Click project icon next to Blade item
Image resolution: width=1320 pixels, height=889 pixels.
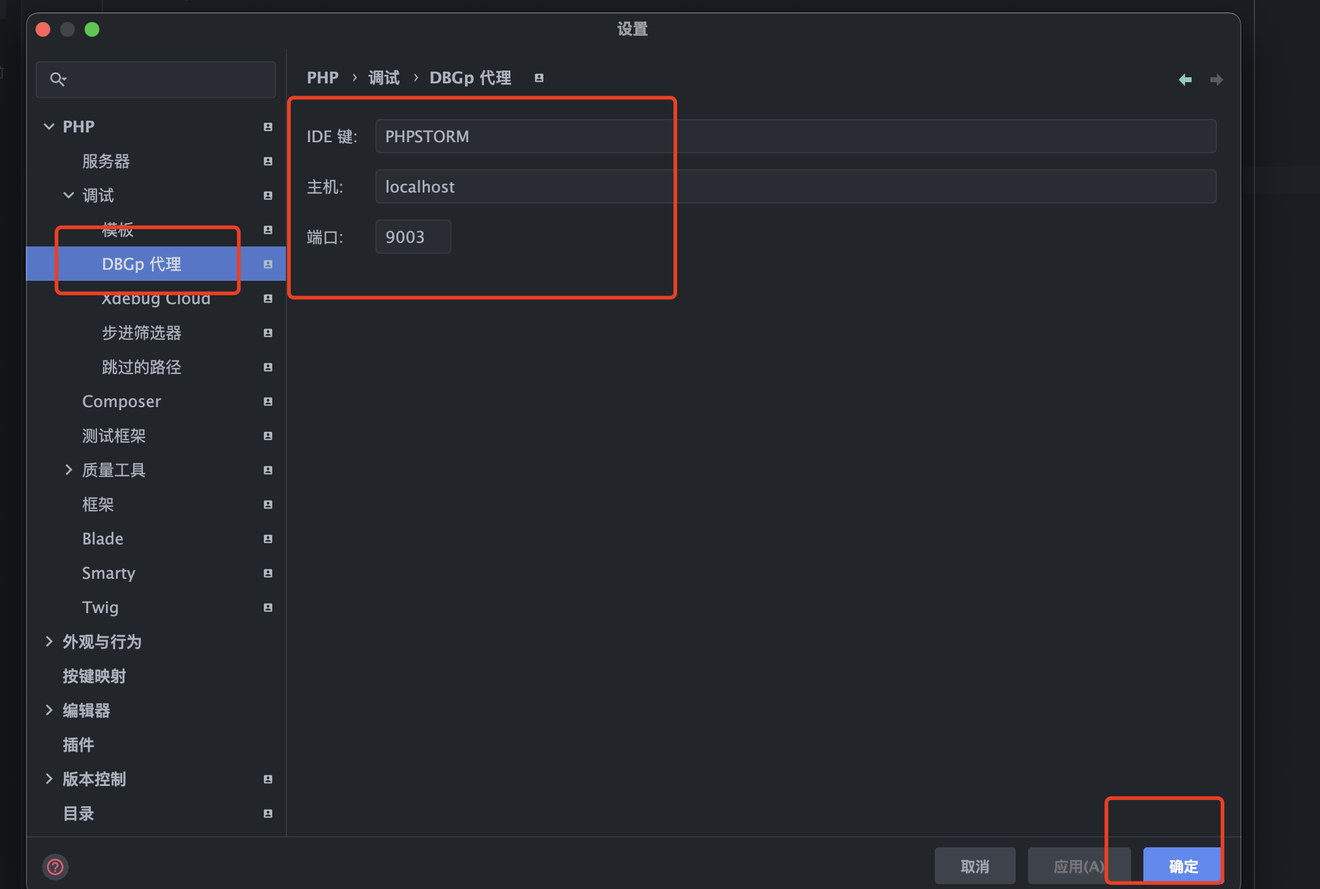(x=268, y=539)
